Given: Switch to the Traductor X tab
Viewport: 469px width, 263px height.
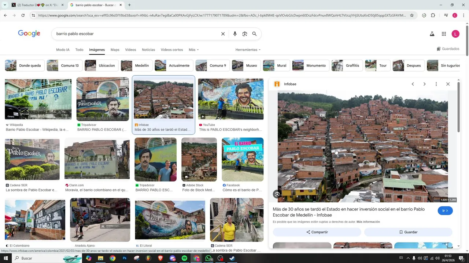Looking at the screenshot, I should 37,5.
